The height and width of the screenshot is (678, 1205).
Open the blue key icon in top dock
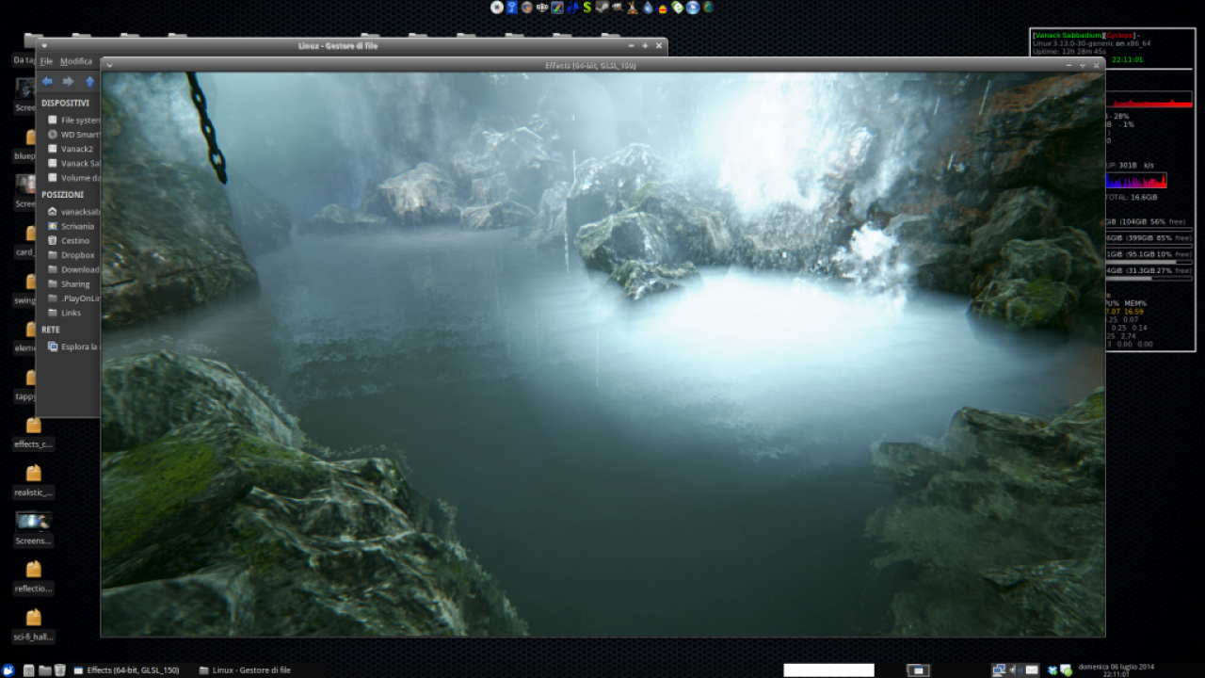click(512, 8)
